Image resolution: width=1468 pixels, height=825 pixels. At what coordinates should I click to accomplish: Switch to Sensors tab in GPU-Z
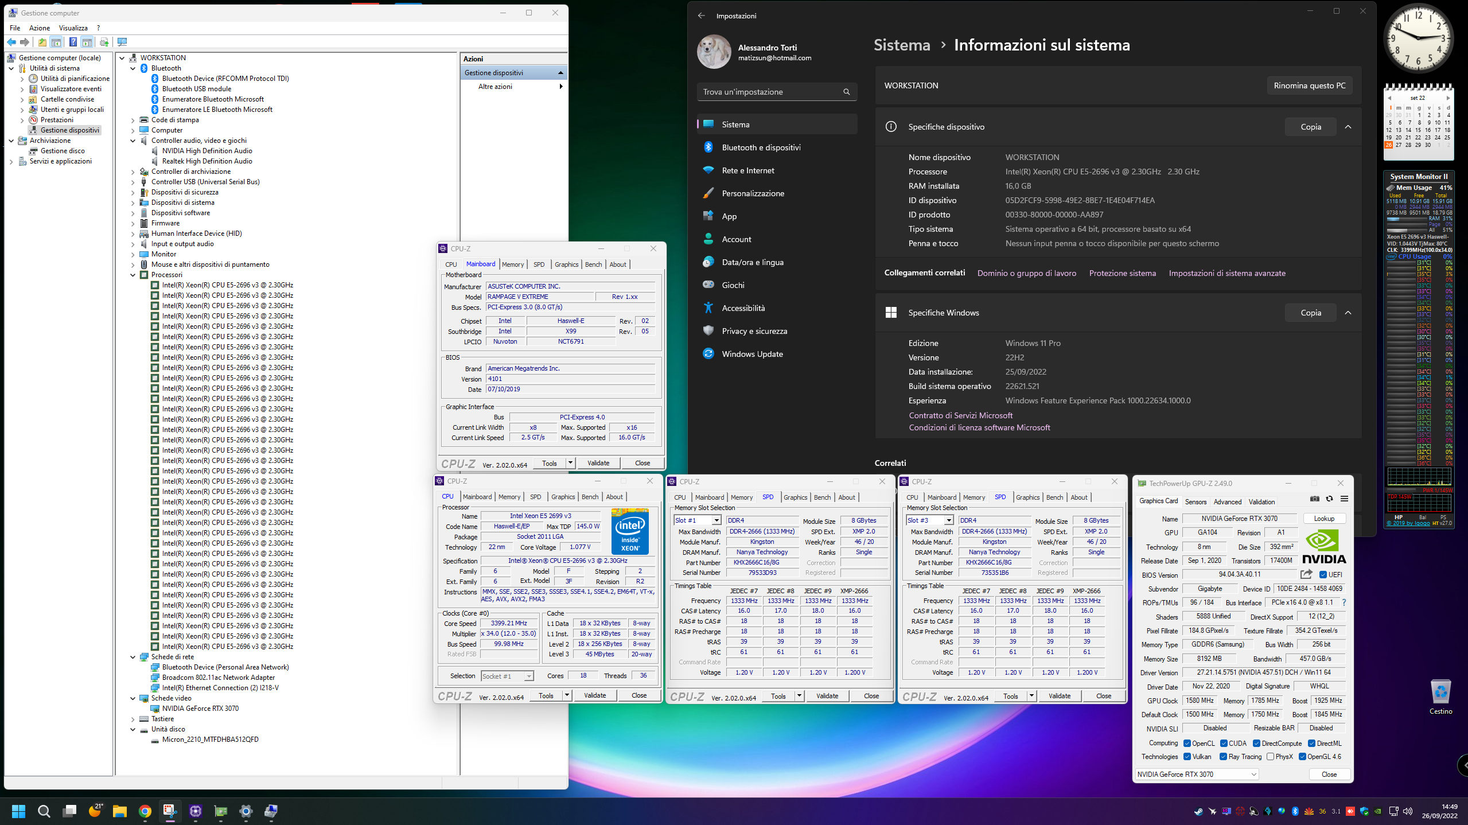click(1196, 501)
